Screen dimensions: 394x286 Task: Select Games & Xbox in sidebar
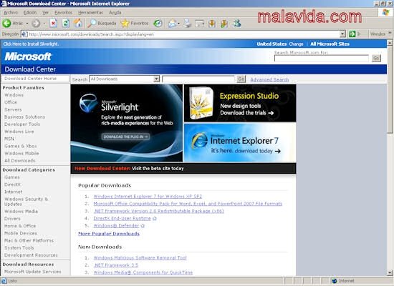coord(21,146)
